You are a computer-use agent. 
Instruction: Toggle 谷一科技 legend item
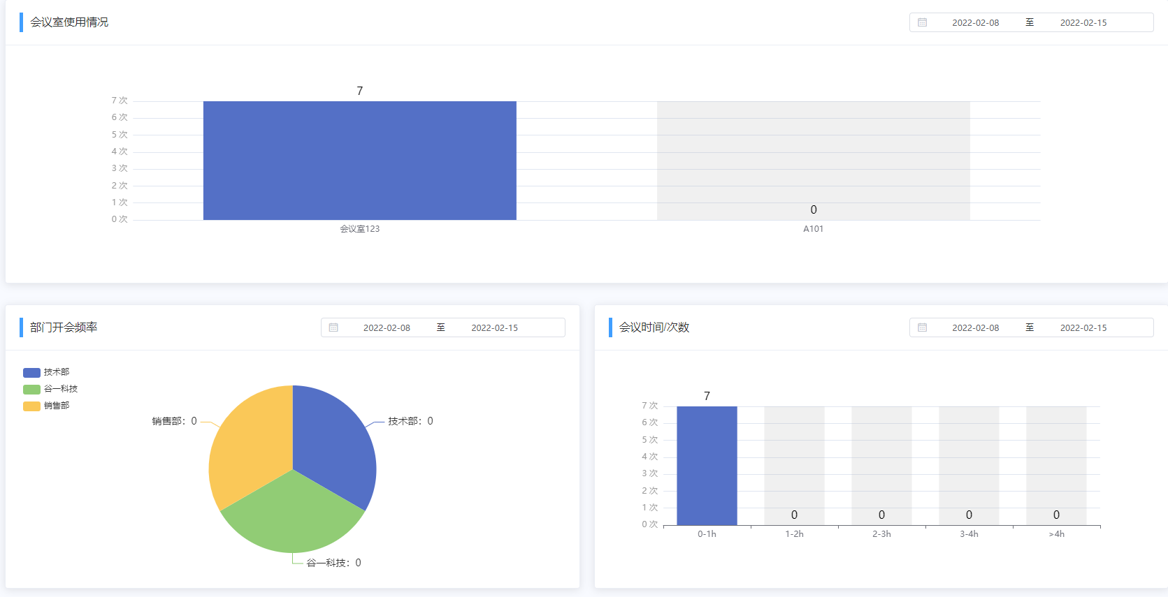tap(50, 389)
